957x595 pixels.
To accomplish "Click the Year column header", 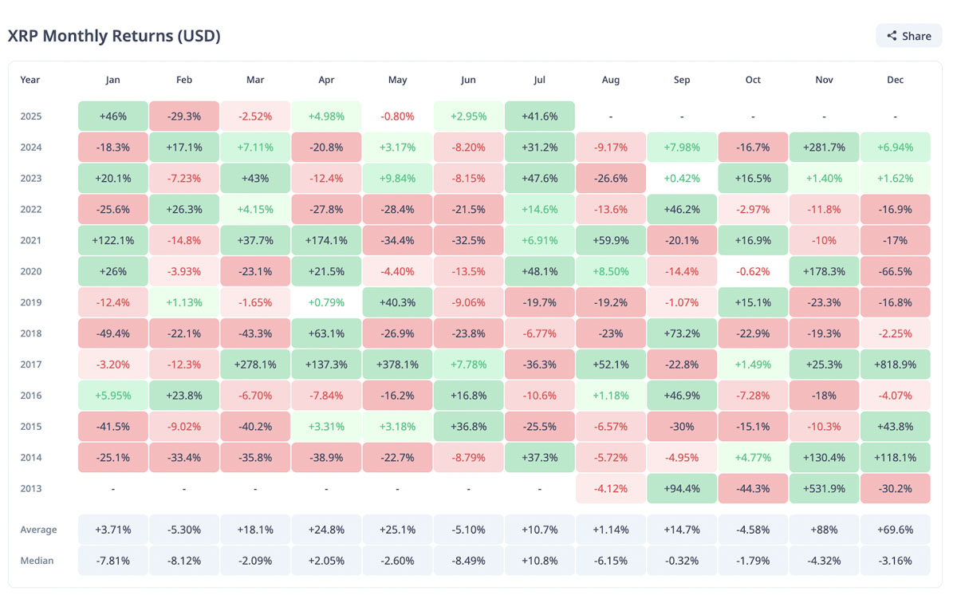I will 30,80.
